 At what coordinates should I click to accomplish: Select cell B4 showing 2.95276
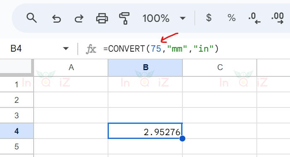pos(145,131)
